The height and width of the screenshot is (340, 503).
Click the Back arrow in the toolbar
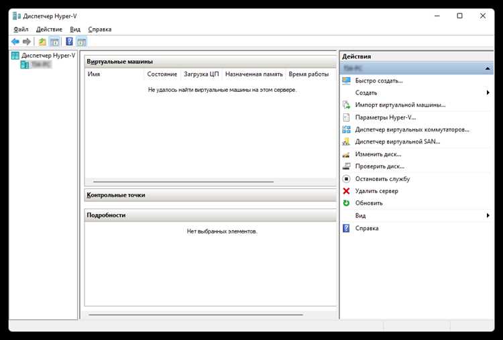click(x=15, y=42)
